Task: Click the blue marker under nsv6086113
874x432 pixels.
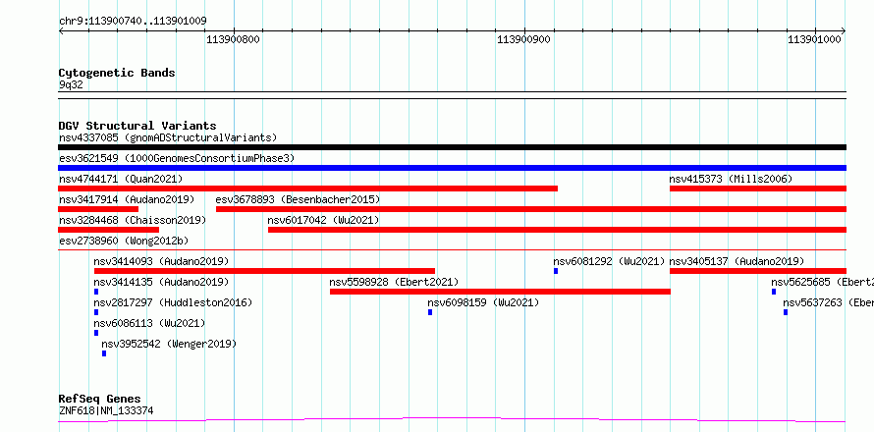Action: pyautogui.click(x=96, y=333)
